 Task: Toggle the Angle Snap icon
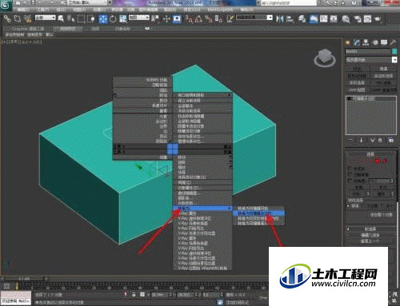[x=198, y=18]
